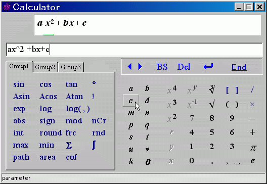Insert x to the fourth power
The height and width of the screenshot is (184, 267).
(x=171, y=89)
